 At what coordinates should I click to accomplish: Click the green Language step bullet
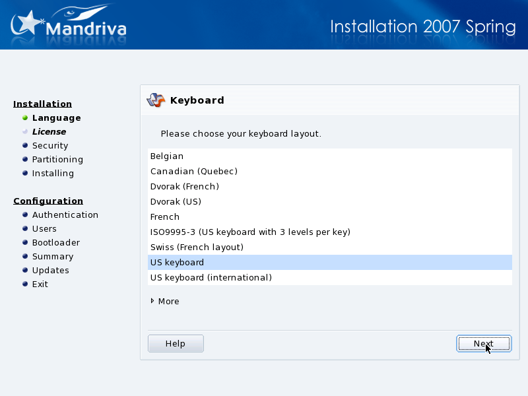[25, 118]
